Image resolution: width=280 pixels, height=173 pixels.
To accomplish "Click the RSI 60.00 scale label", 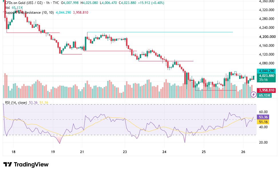I will pyautogui.click(x=263, y=112).
